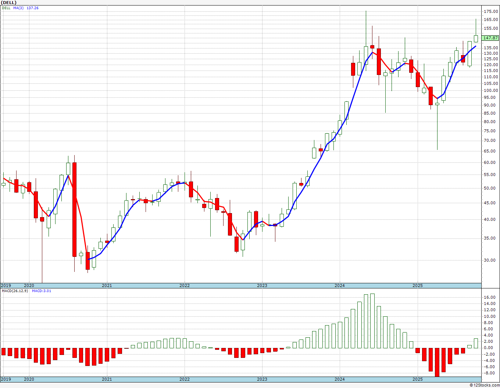Viewport: 500px width, 388px height.
Task: Select 2024 on the price chart timeline
Action: point(340,285)
